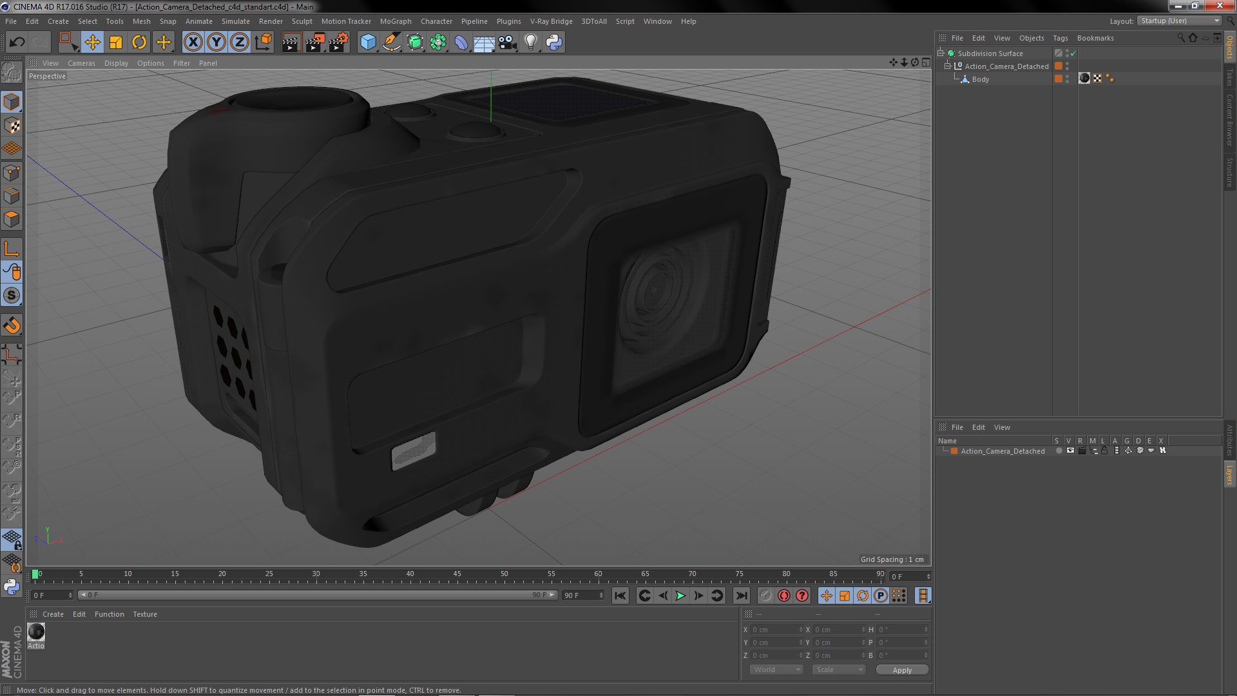Viewport: 1237px width, 696px height.
Task: Open vertical Takes tab on right edge
Action: tap(1229, 77)
